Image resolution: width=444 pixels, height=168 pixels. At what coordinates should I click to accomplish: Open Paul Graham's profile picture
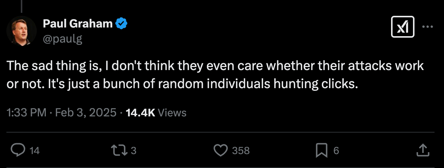(22, 32)
